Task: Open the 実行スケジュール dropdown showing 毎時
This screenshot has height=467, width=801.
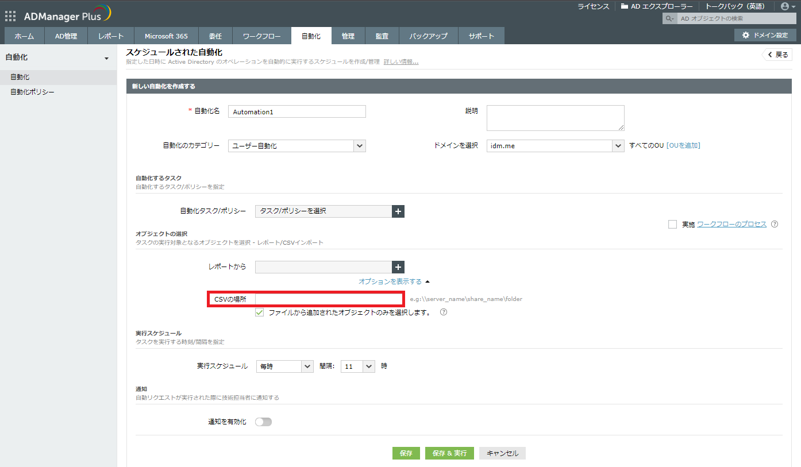Action: (285, 366)
